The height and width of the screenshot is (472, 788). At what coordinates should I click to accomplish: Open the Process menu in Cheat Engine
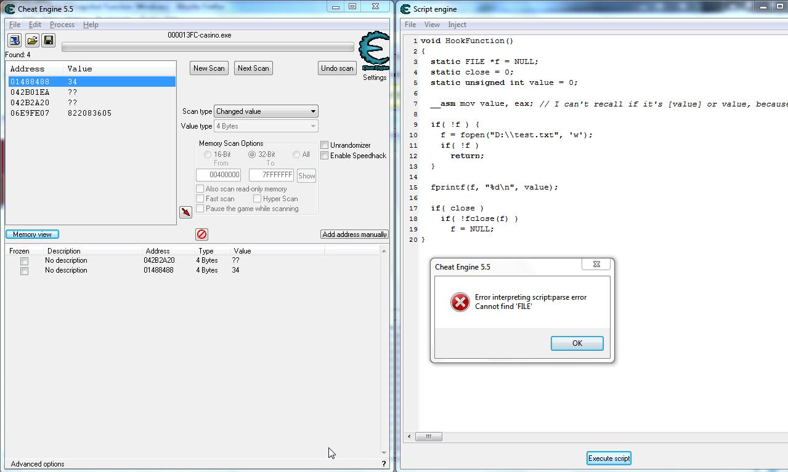(62, 25)
